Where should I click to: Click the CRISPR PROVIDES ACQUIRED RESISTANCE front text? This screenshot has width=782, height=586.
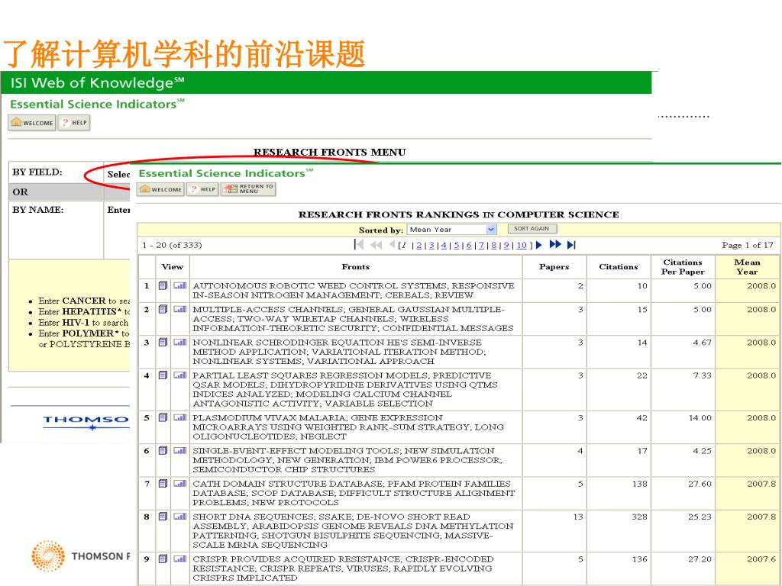point(343,568)
